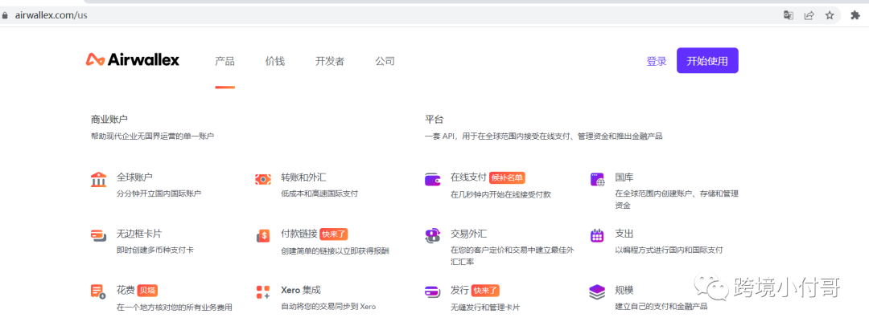This screenshot has height=326, width=869.
Task: Click the 开始使用 button
Action: (707, 61)
